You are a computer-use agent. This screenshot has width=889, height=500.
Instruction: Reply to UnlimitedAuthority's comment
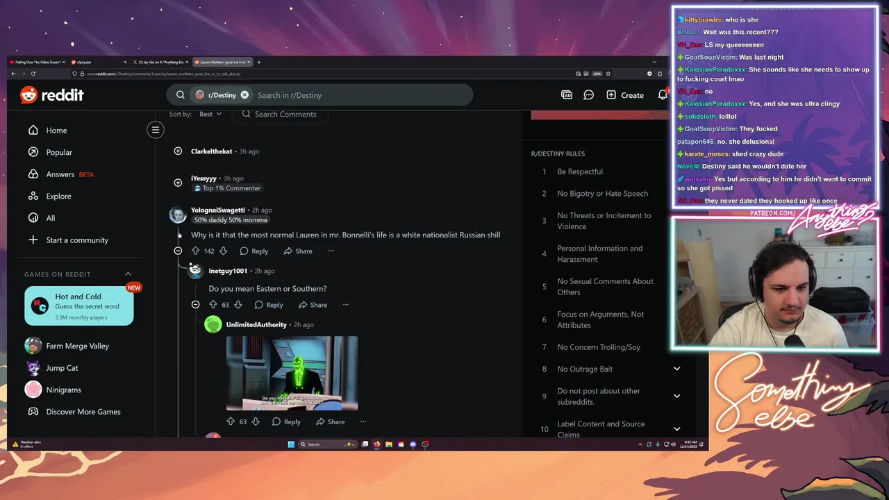285,422
